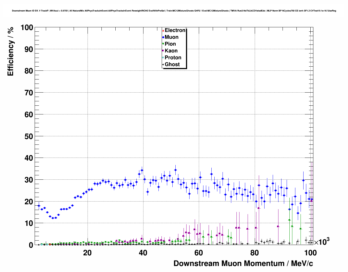Viewport: 348px width, 272px height.
Task: Click the plot title text at top
Action: (174, 11)
